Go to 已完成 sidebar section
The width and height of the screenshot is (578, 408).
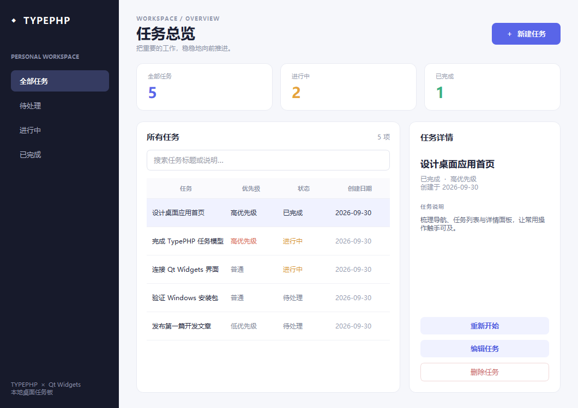point(60,155)
